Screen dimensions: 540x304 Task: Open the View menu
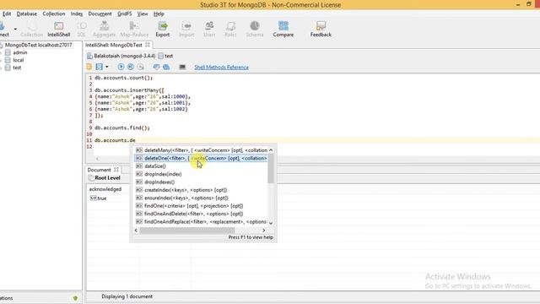143,14
